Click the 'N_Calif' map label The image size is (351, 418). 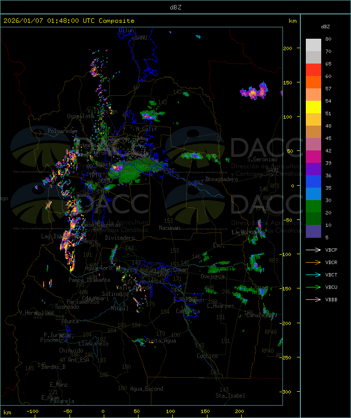coord(146,129)
